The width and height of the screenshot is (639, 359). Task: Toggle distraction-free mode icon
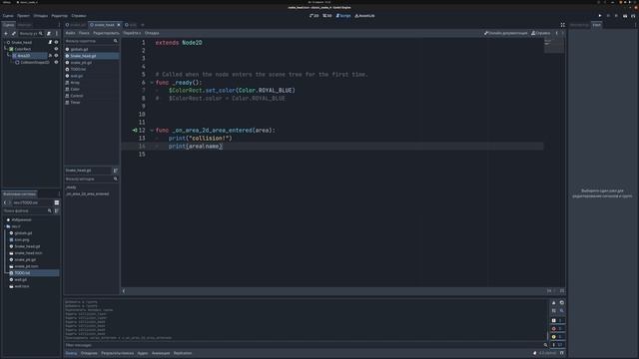point(563,25)
